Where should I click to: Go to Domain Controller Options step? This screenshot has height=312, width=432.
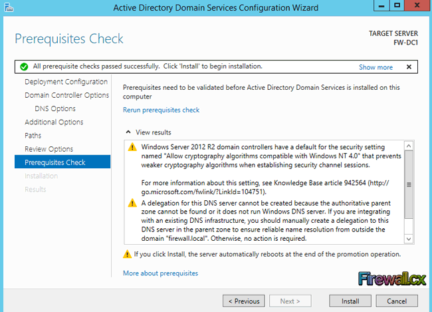pyautogui.click(x=67, y=95)
